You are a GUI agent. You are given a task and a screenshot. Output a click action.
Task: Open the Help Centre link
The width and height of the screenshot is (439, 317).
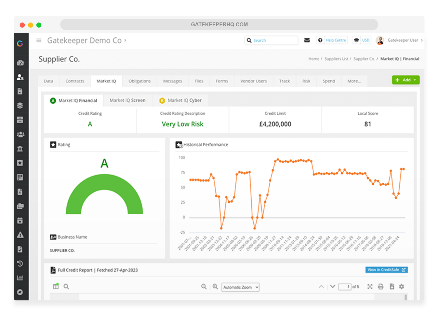coord(332,40)
